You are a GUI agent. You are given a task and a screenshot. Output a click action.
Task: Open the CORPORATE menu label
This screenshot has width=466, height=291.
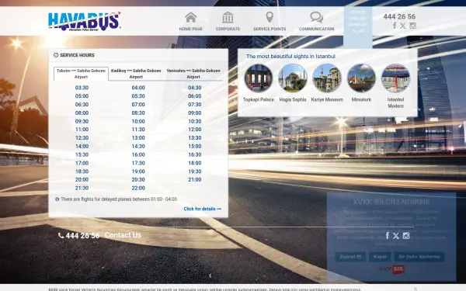point(228,29)
